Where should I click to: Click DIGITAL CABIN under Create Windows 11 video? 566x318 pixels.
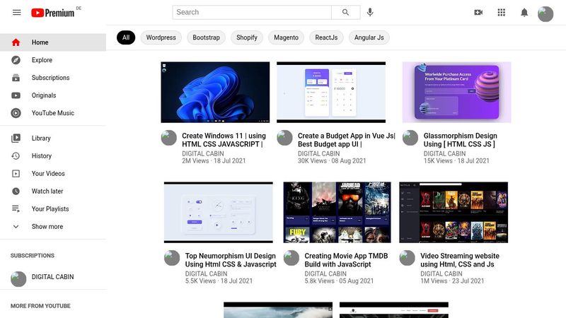pyautogui.click(x=203, y=153)
